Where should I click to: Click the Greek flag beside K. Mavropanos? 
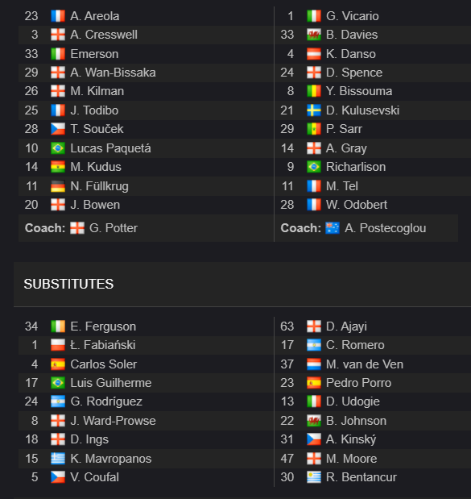[x=58, y=459]
